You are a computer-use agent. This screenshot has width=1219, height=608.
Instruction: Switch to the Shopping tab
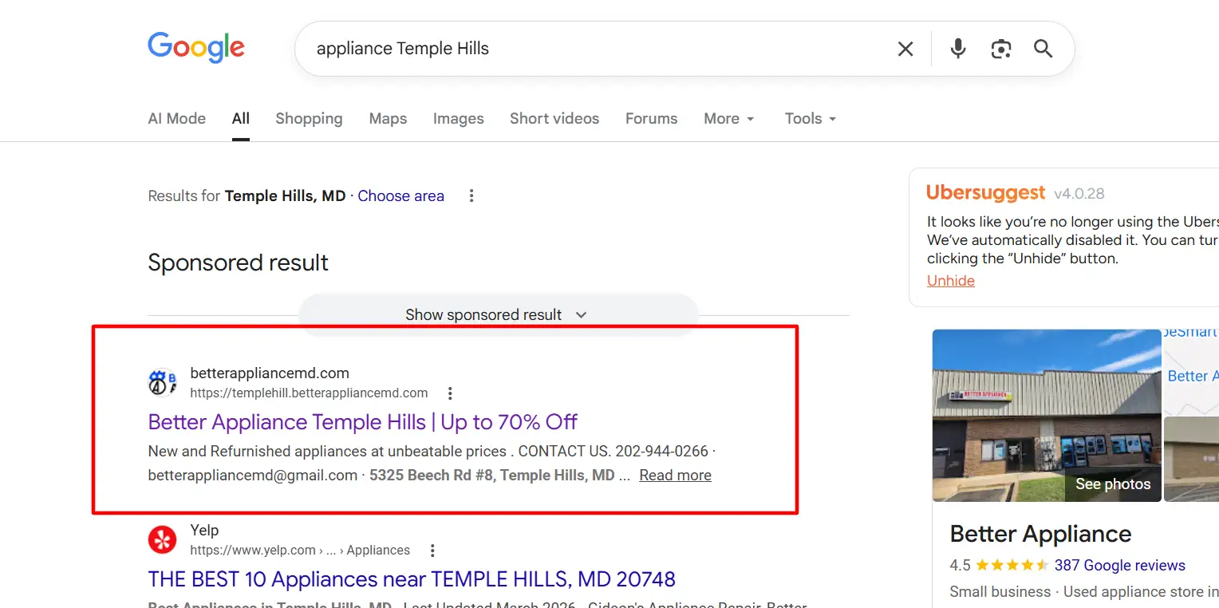[x=309, y=119]
